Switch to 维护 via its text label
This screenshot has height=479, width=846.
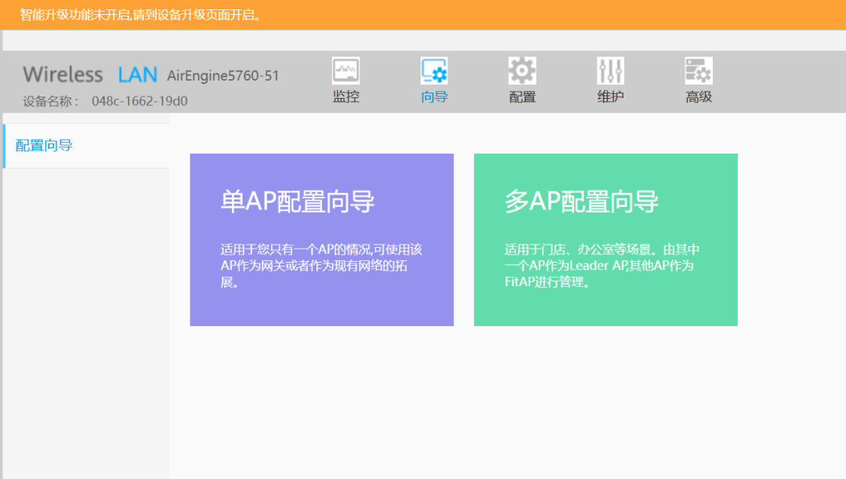coord(610,97)
